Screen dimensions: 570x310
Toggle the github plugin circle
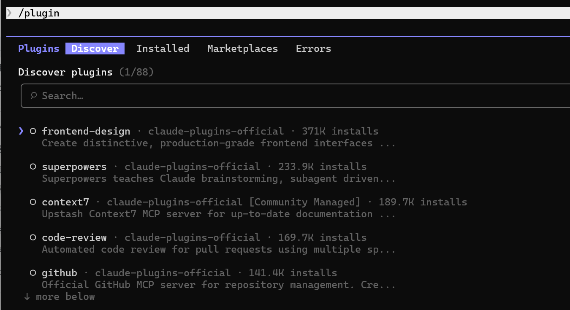coord(33,273)
